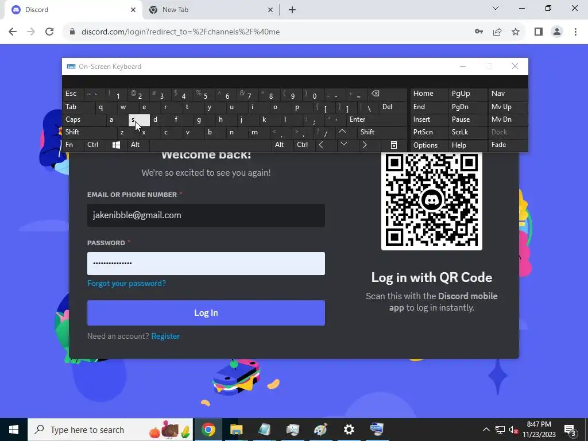The height and width of the screenshot is (441, 588).
Task: Open Chrome side panel
Action: (x=539, y=32)
